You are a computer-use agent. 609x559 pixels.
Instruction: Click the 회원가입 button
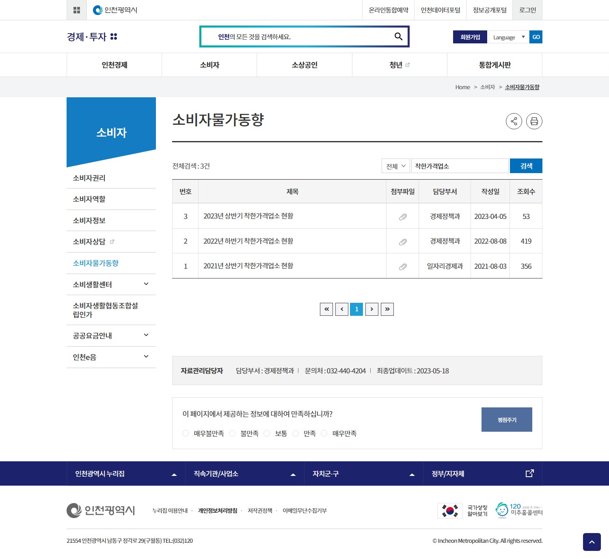pos(470,37)
